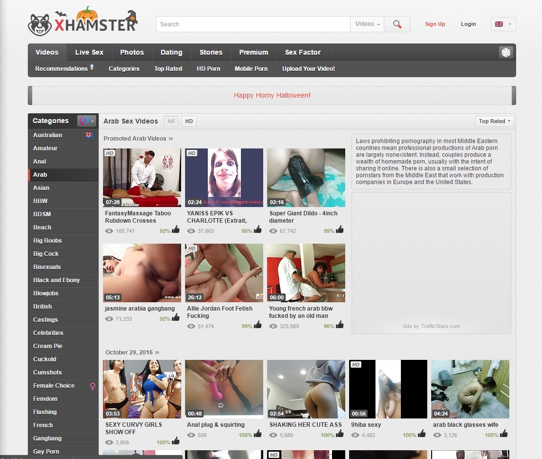Click the UK flag language icon
Image resolution: width=542 pixels, height=459 pixels.
point(499,24)
